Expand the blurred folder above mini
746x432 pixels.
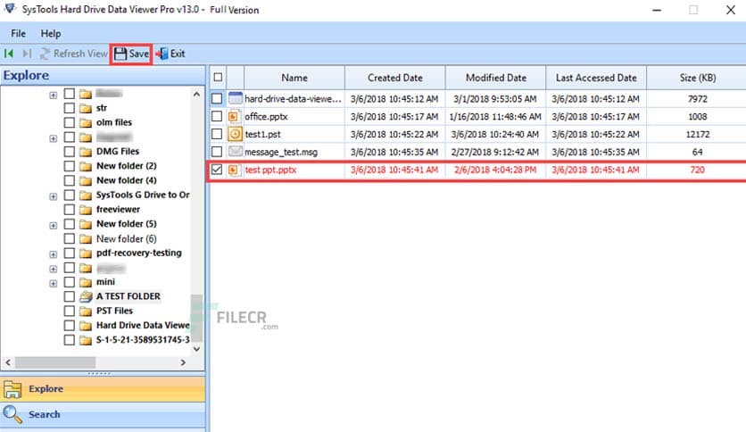tap(54, 269)
